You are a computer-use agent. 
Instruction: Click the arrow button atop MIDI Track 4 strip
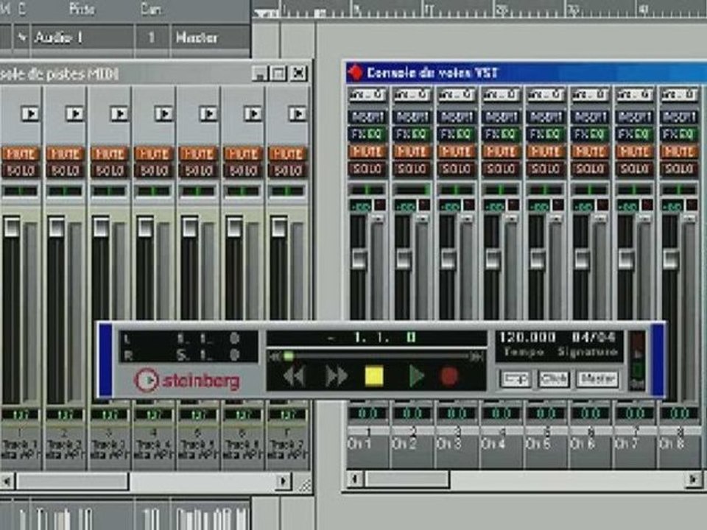[x=163, y=113]
